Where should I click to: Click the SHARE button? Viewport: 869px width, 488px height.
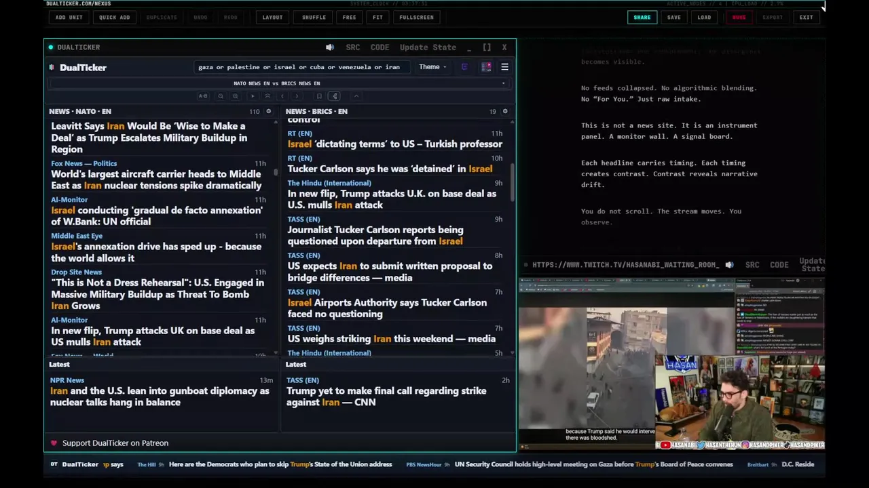(642, 18)
